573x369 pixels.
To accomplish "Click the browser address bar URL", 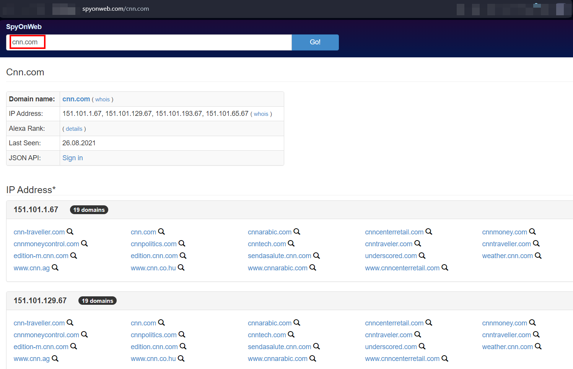I will [116, 9].
